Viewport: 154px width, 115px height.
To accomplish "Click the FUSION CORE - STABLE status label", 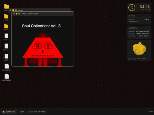I will click(139, 59).
